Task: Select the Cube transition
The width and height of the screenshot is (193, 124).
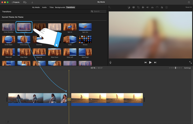Action: pyautogui.click(x=70, y=40)
